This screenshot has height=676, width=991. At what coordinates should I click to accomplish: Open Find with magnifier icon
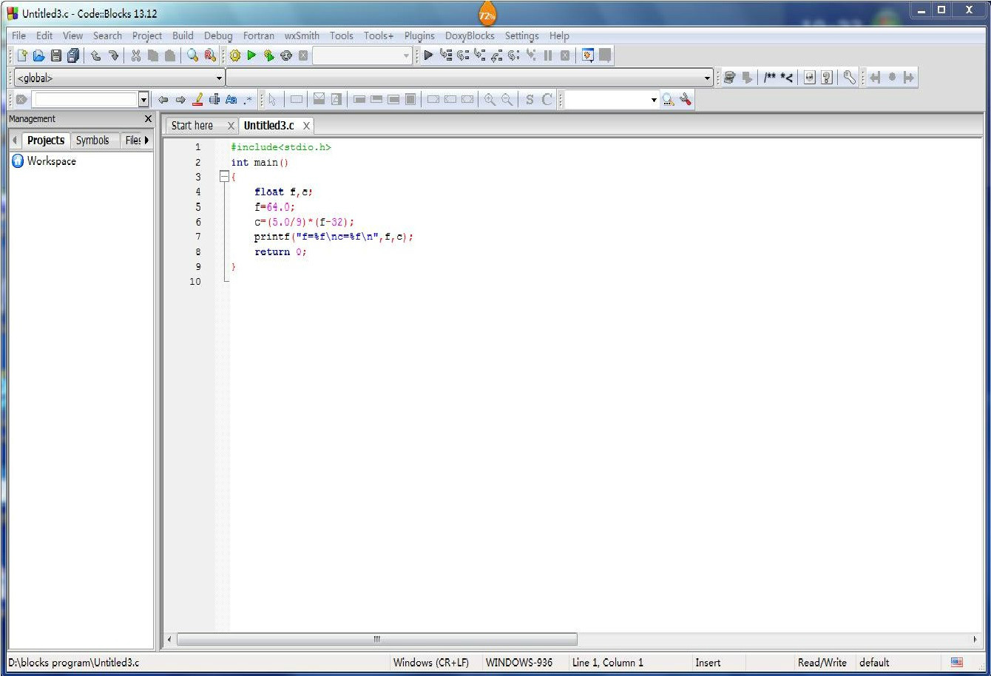point(192,55)
